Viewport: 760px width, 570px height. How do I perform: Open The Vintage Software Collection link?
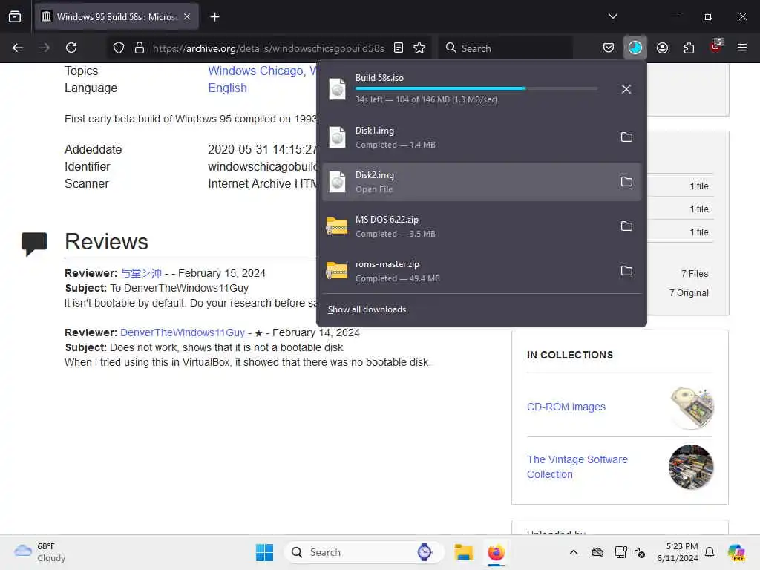[577, 466]
